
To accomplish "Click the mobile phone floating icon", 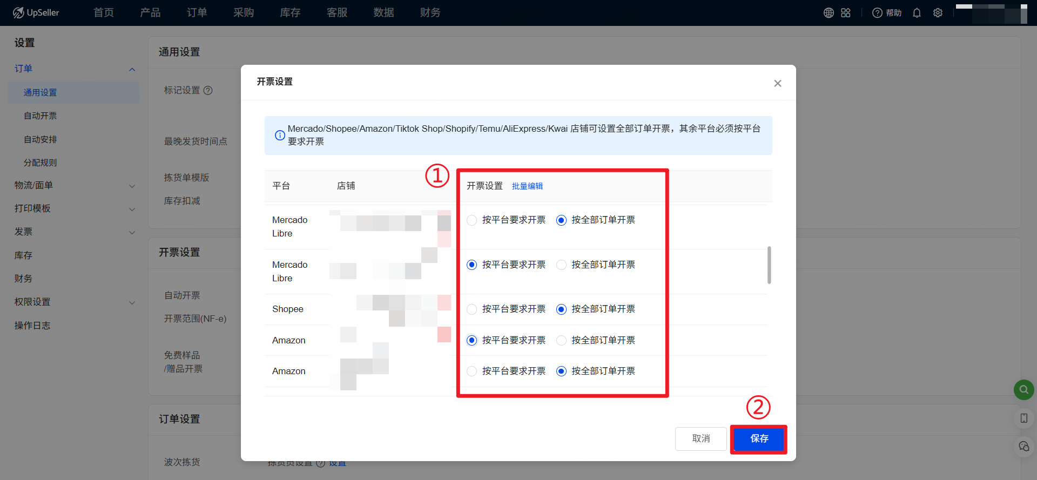I will tap(1023, 418).
